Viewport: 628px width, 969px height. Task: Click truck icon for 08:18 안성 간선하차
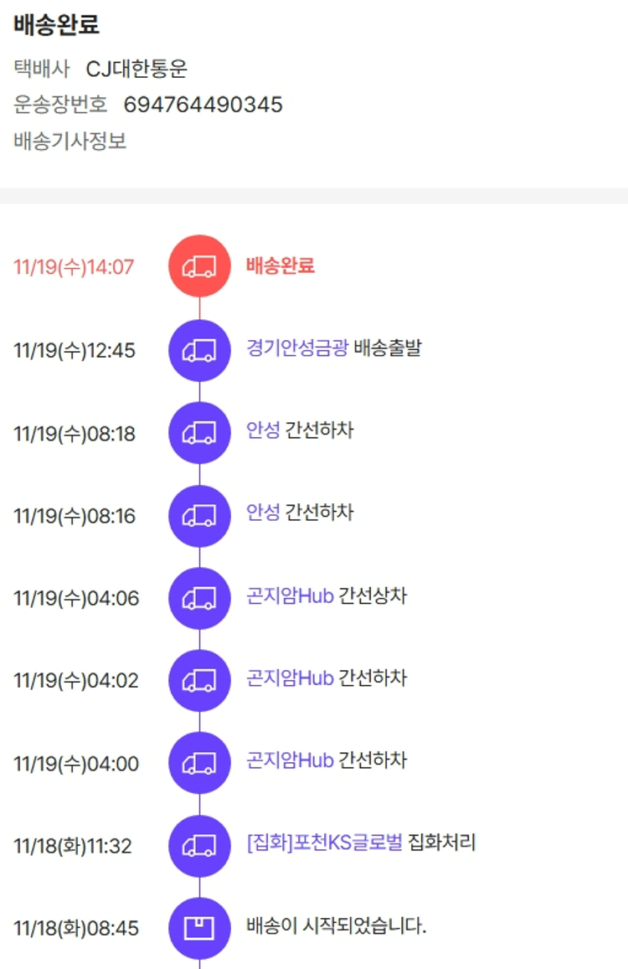tap(199, 432)
